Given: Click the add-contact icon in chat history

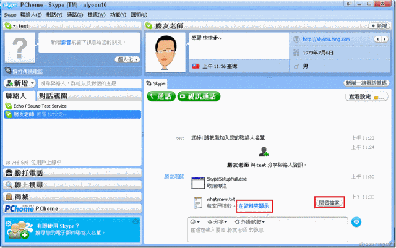Looking at the screenshot, I should (264, 152).
